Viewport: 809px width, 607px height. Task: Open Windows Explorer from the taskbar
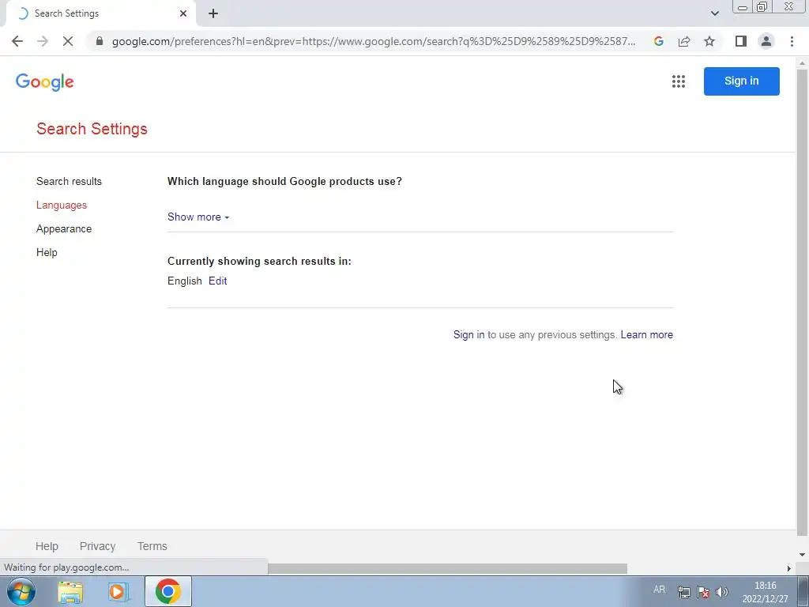[70, 591]
